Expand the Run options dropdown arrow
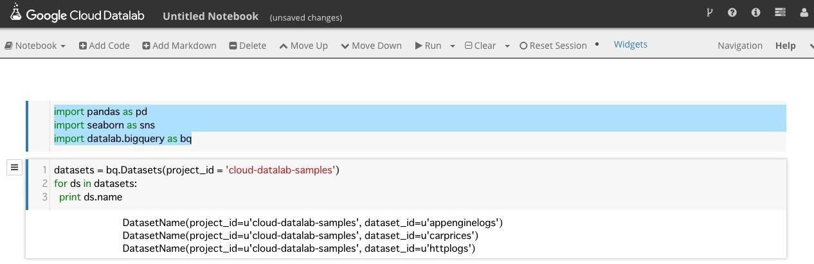 coord(452,46)
